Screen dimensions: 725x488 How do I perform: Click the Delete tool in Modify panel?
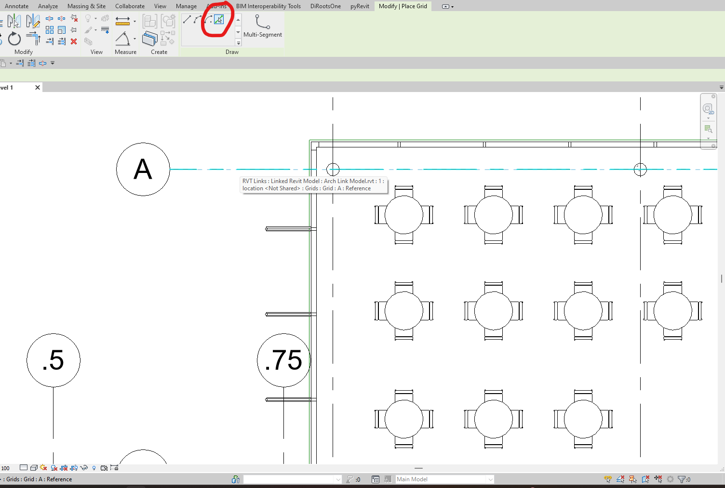74,41
